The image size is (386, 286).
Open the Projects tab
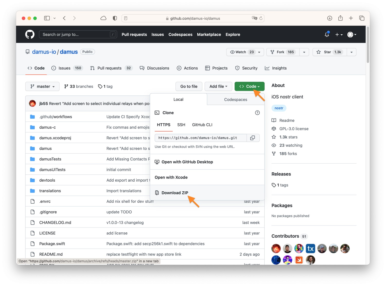216,68
